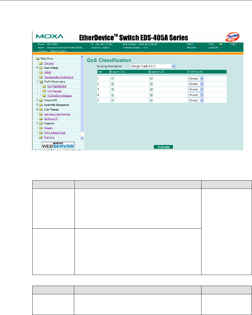Open the Line-Swap Fast Recovery link
Screen dimensions: 252x315
[x=57, y=114]
